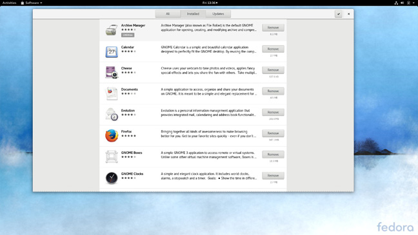Image resolution: width=418 pixels, height=235 pixels.
Task: Open the Software application menu
Action: pos(32,3)
